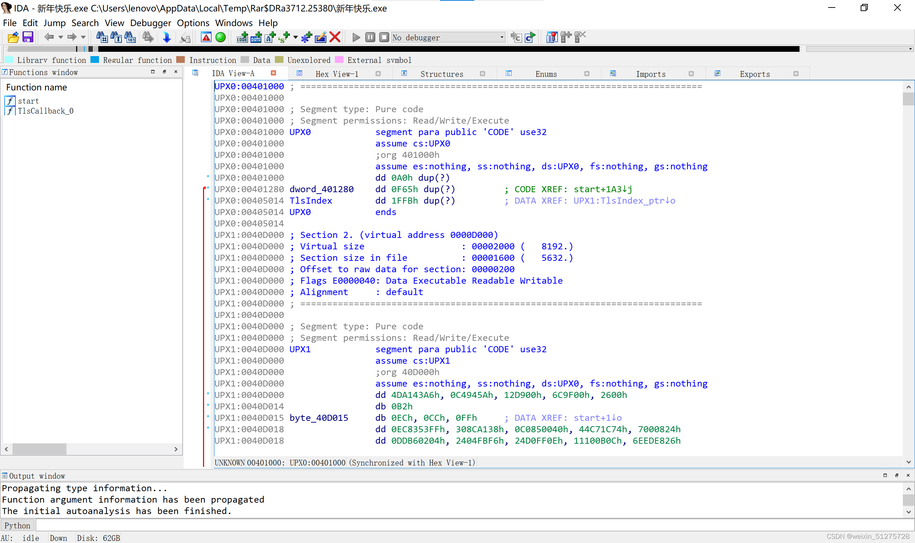Click the add breakpoint icon with plus
Screen dimensions: 915x543
[566, 37]
